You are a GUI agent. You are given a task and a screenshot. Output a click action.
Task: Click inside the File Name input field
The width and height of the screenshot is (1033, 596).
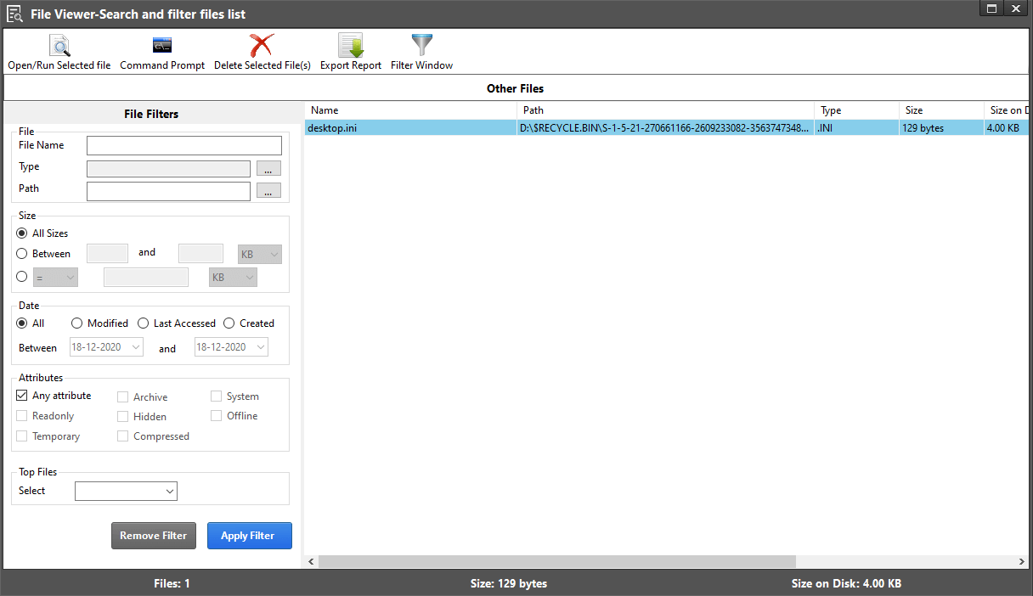pyautogui.click(x=183, y=145)
